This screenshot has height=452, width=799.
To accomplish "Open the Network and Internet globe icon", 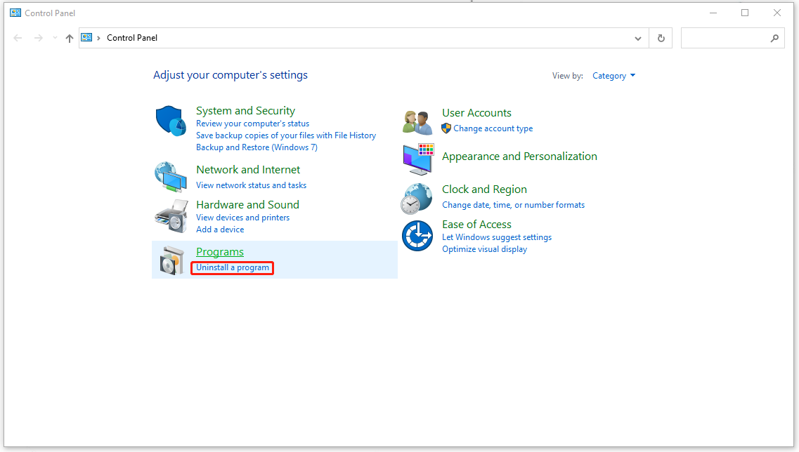I will [x=170, y=176].
